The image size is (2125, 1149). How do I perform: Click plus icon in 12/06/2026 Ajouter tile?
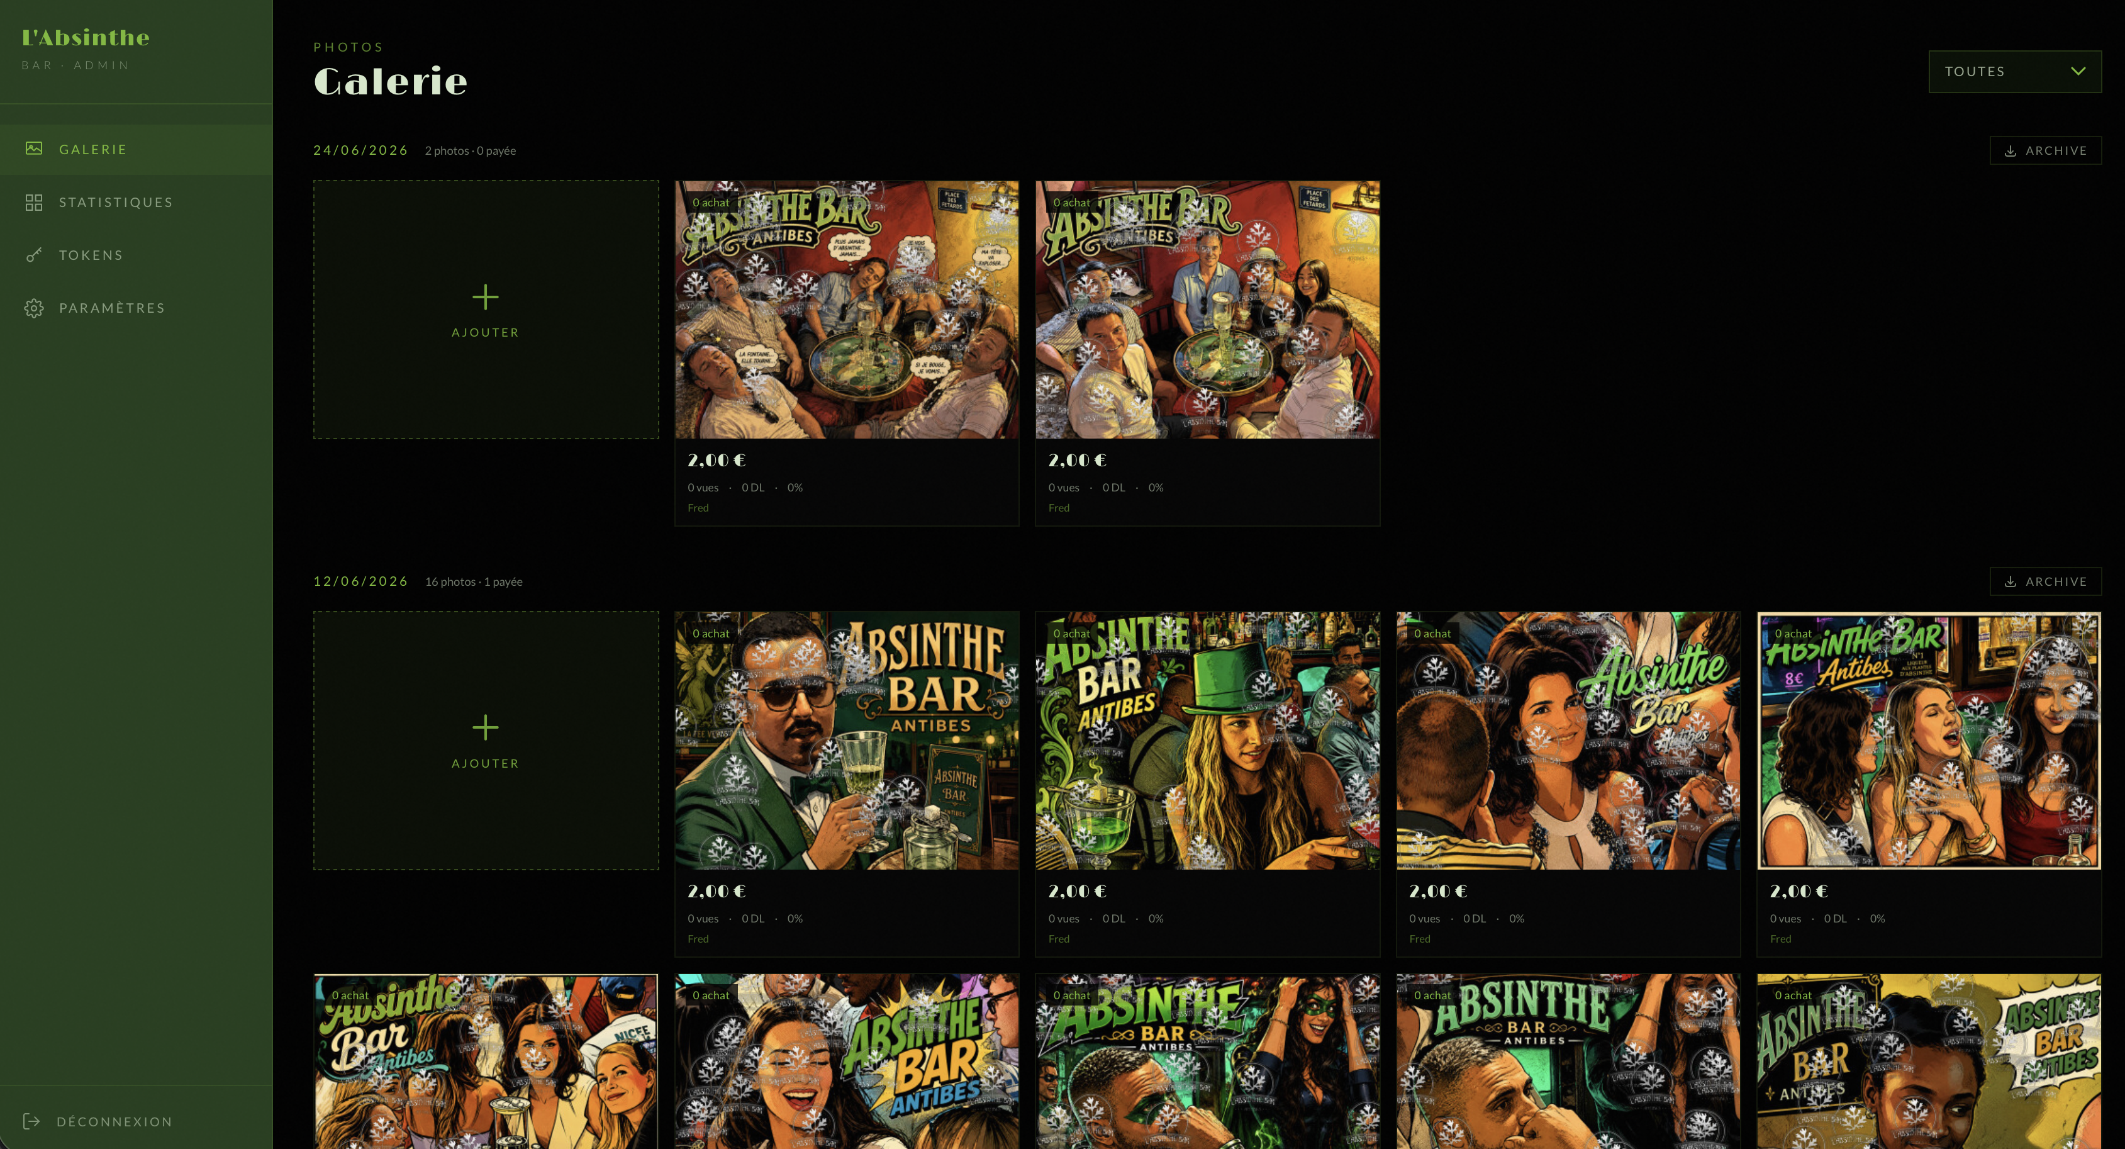pos(485,727)
